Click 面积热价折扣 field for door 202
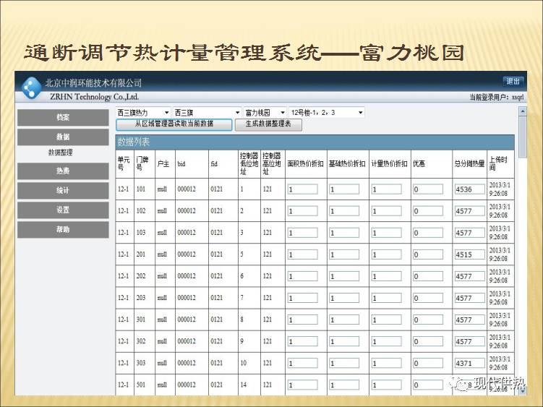This screenshot has height=407, width=543. point(303,276)
